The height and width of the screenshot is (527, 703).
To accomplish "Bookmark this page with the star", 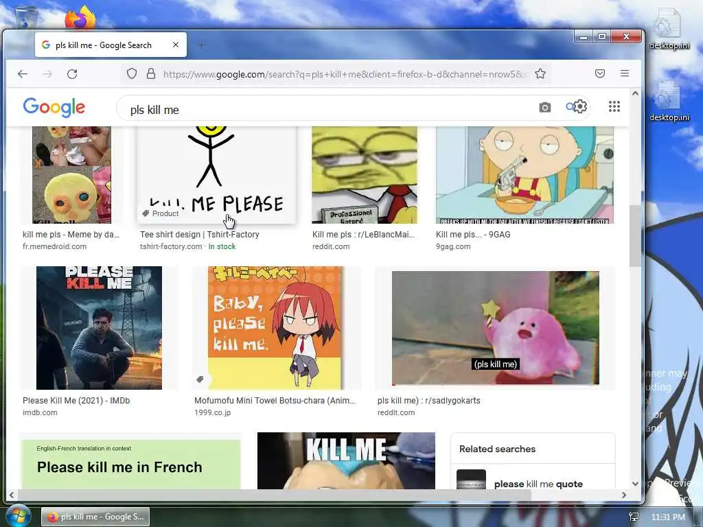I will tap(540, 73).
